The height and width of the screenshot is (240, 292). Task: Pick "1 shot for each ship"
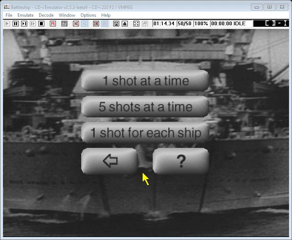[x=145, y=133]
